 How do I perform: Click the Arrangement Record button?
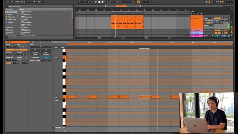pyautogui.click(x=103, y=2)
